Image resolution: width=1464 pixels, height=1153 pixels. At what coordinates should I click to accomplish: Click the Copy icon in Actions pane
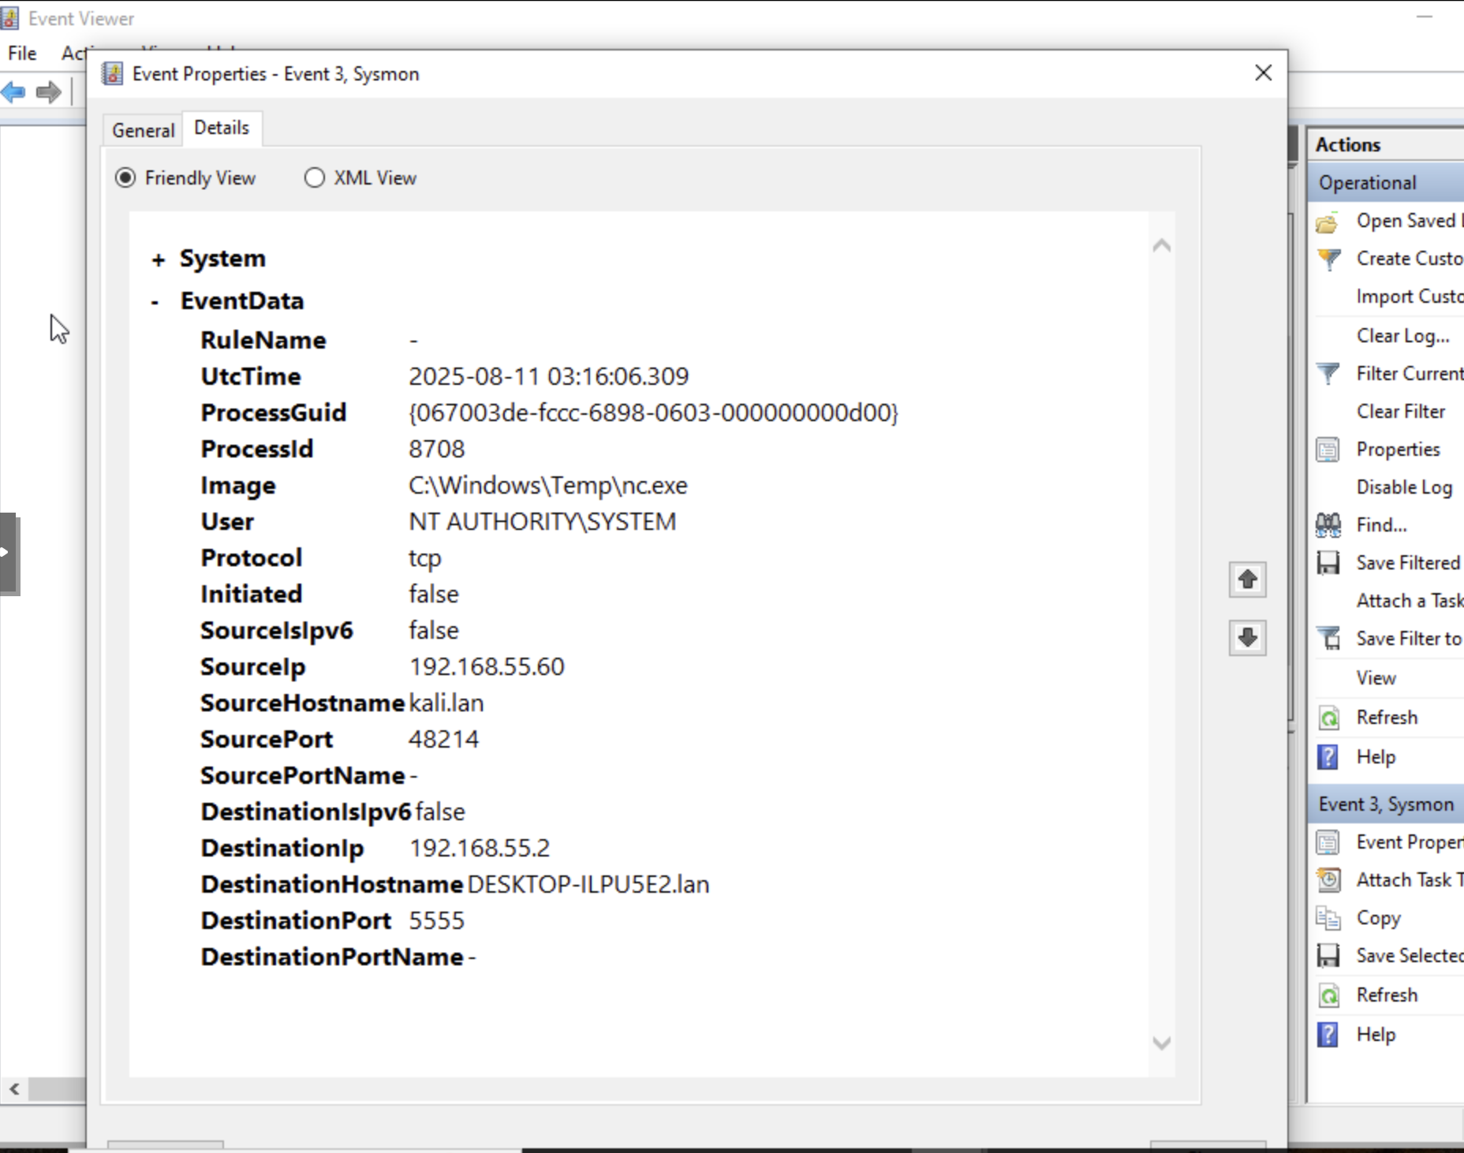tap(1328, 918)
